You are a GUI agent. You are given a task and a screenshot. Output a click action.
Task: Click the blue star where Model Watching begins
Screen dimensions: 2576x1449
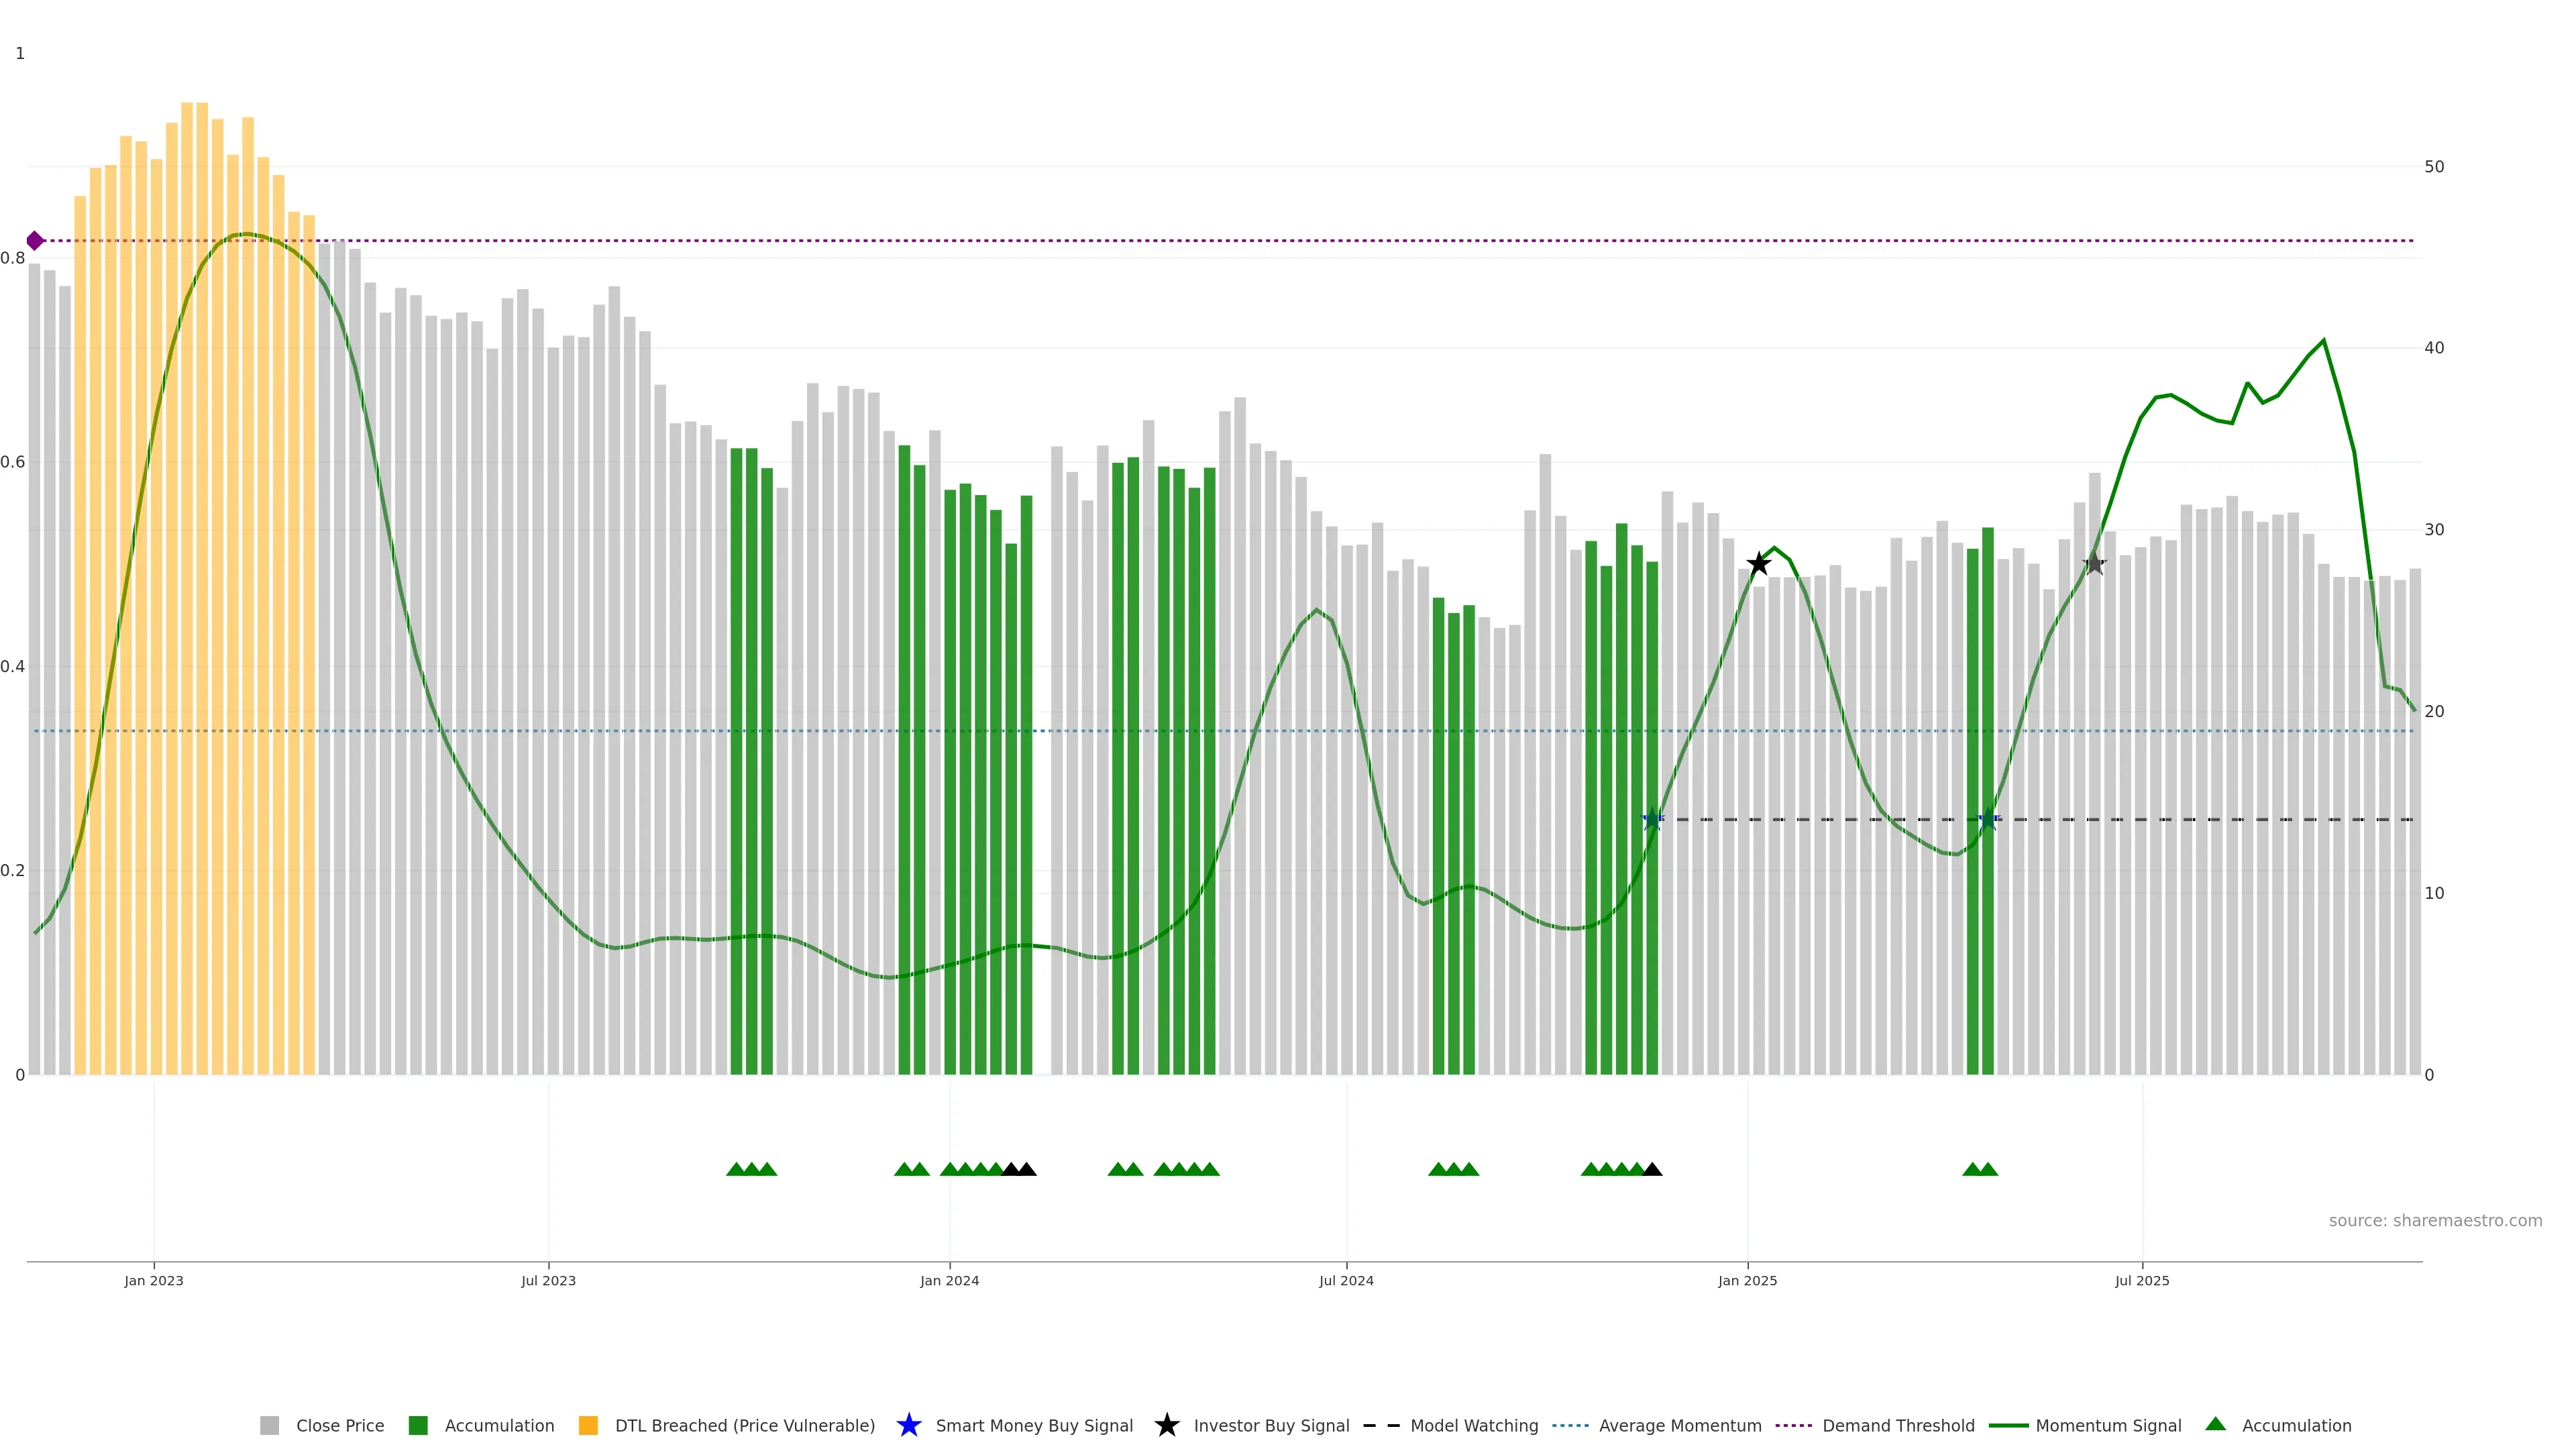pyautogui.click(x=1652, y=820)
